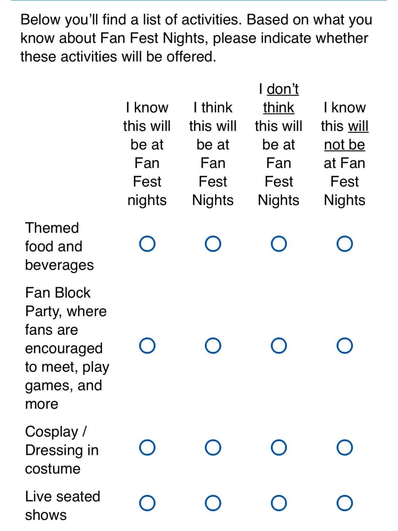The height and width of the screenshot is (531, 398).
Task: Select 'I know this will be' for Themed food
Action: 147,244
